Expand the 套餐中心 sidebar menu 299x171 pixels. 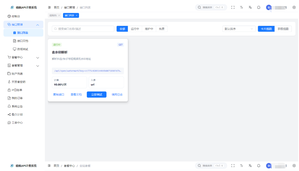pos(23,57)
